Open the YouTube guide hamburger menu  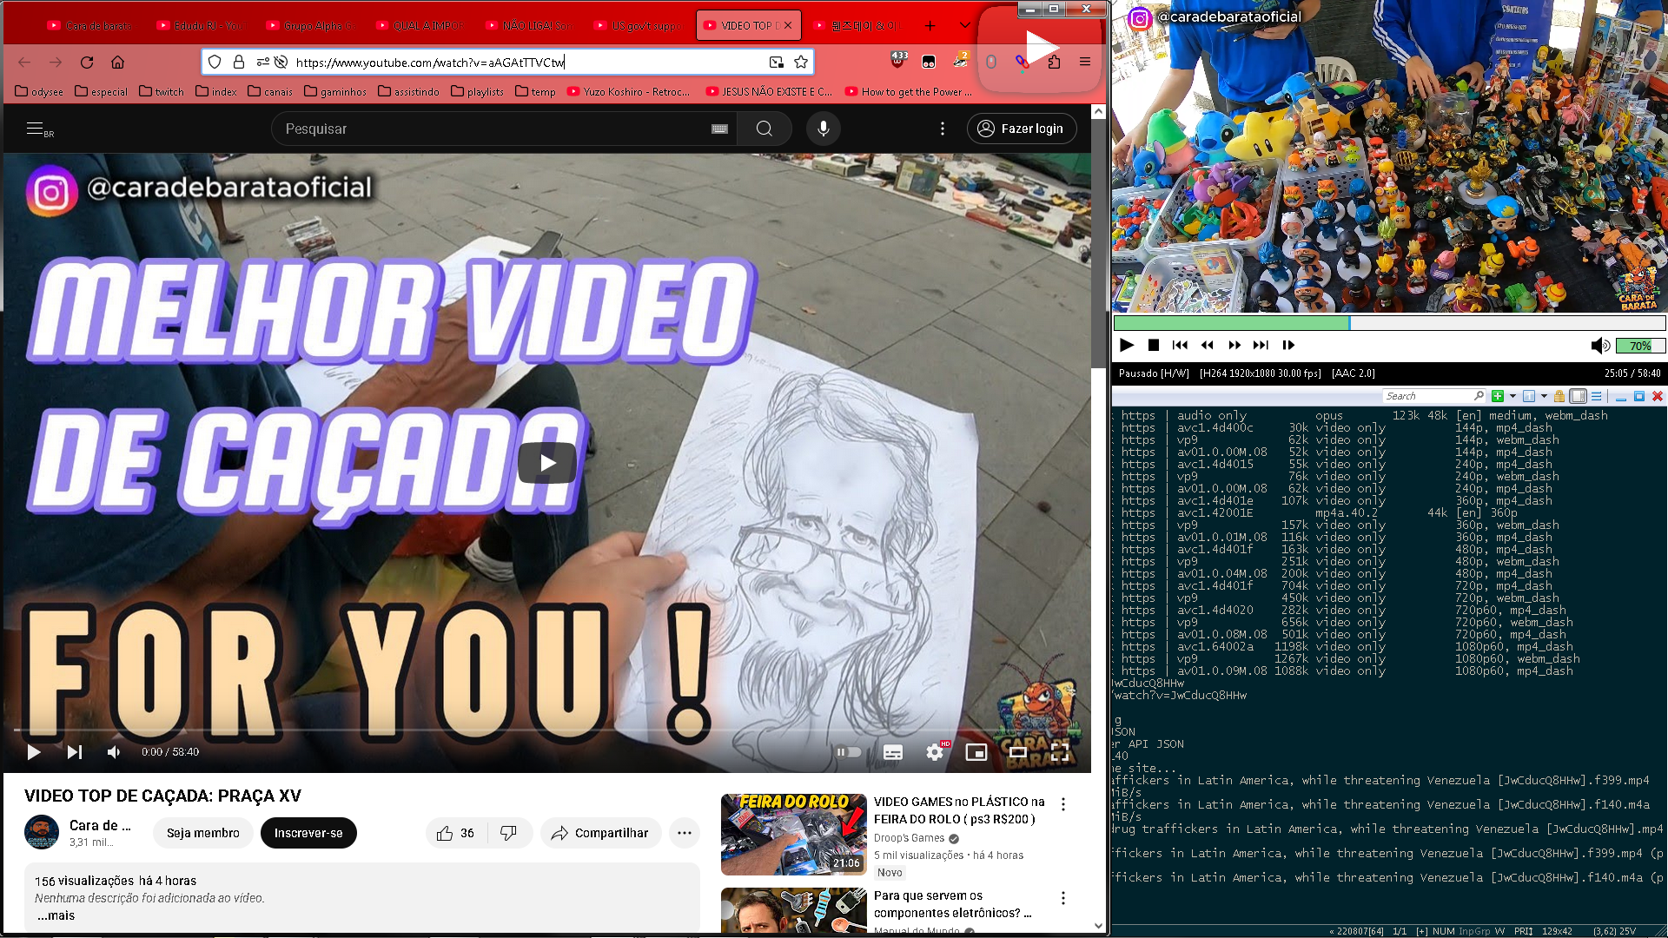tap(35, 129)
